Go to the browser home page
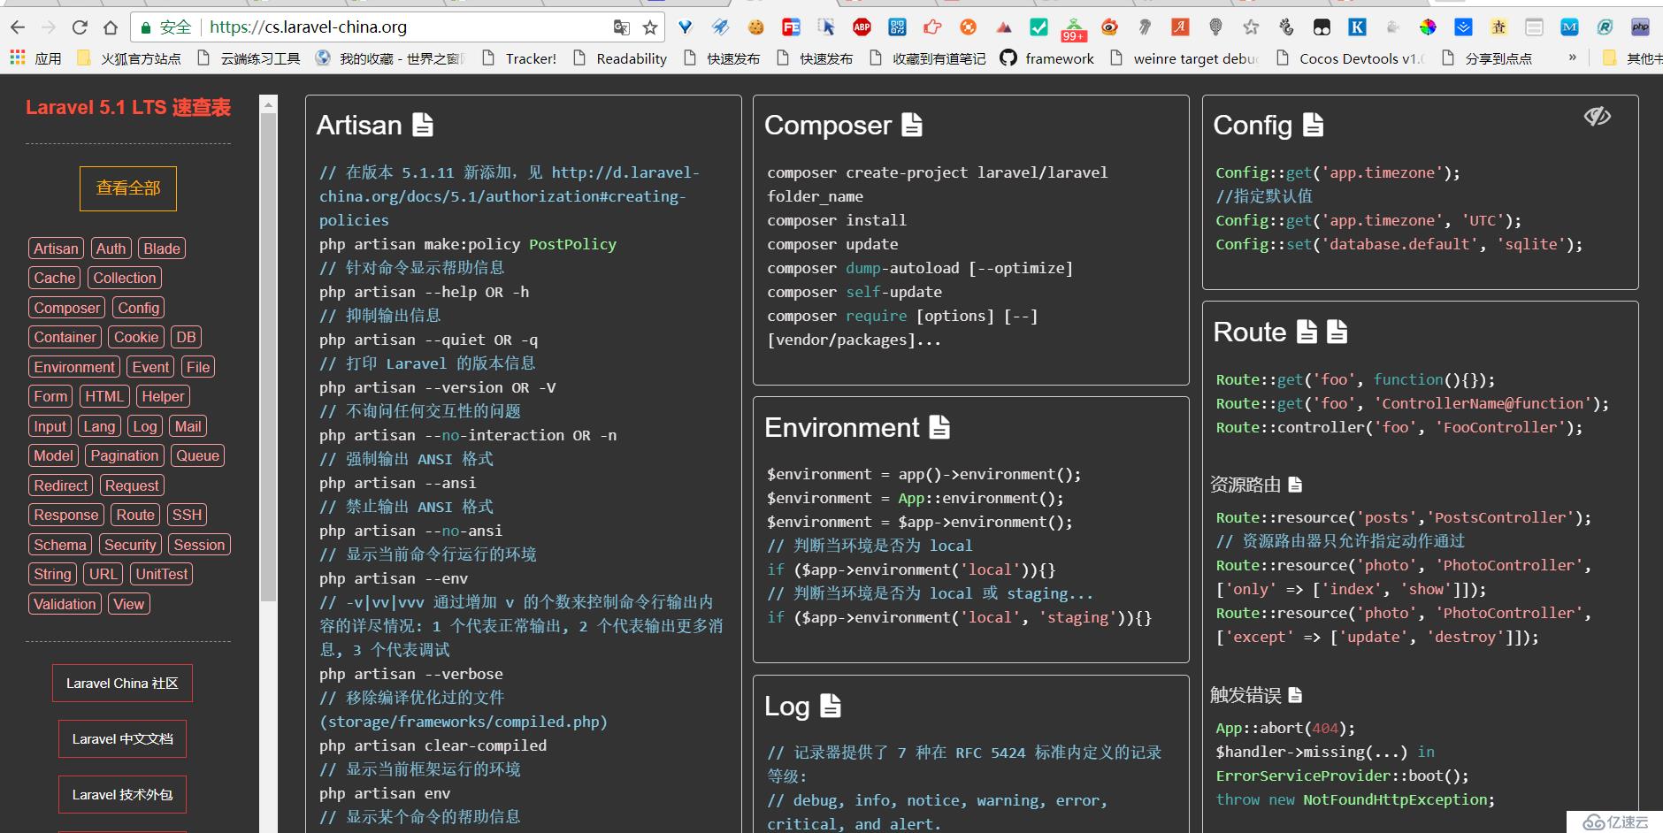 pos(111,27)
